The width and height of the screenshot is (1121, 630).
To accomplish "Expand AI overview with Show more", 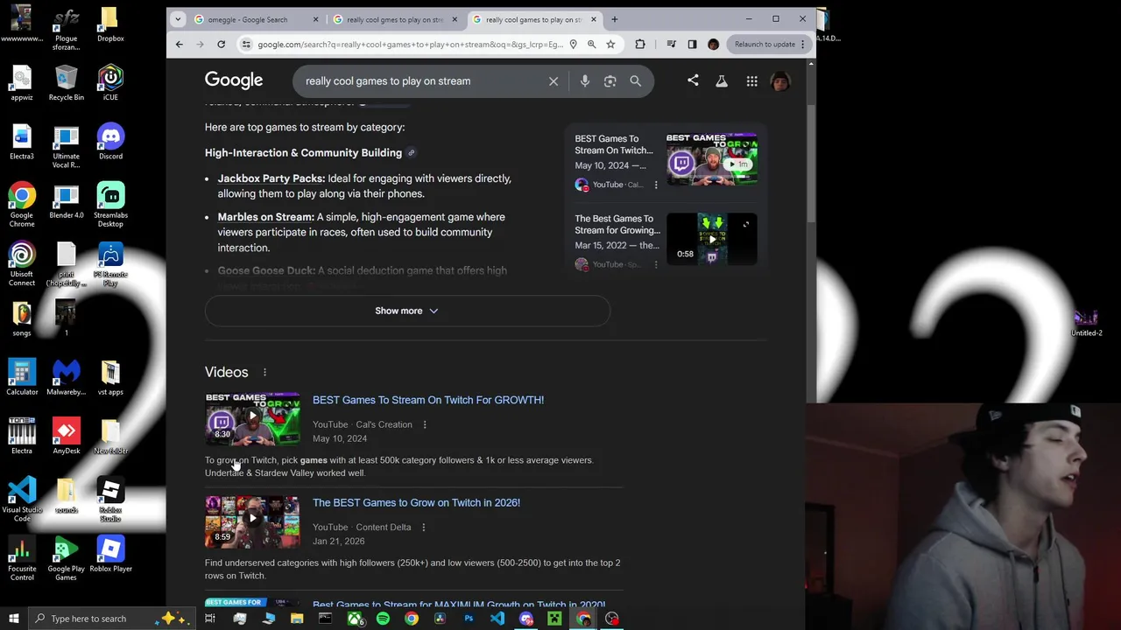I will click(407, 311).
